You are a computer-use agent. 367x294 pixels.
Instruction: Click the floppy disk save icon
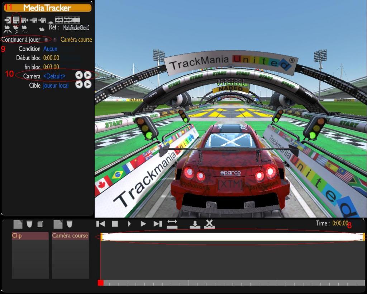click(x=16, y=20)
